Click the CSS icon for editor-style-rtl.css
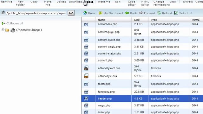 (86, 68)
